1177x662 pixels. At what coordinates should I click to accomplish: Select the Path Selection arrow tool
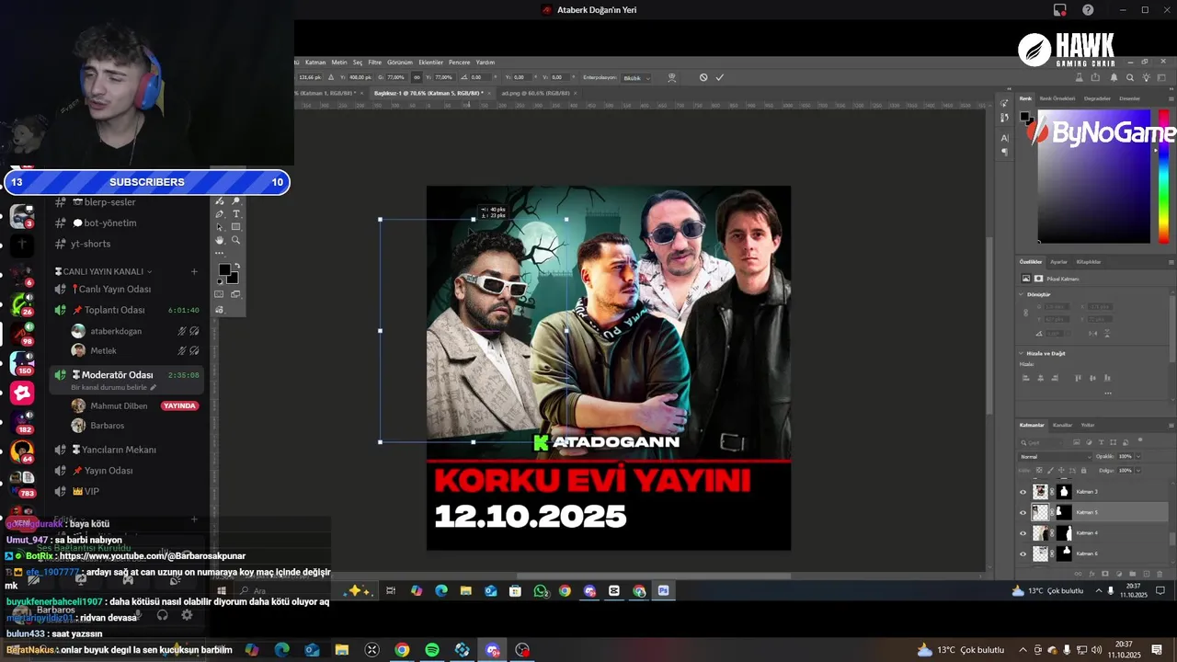click(x=219, y=227)
